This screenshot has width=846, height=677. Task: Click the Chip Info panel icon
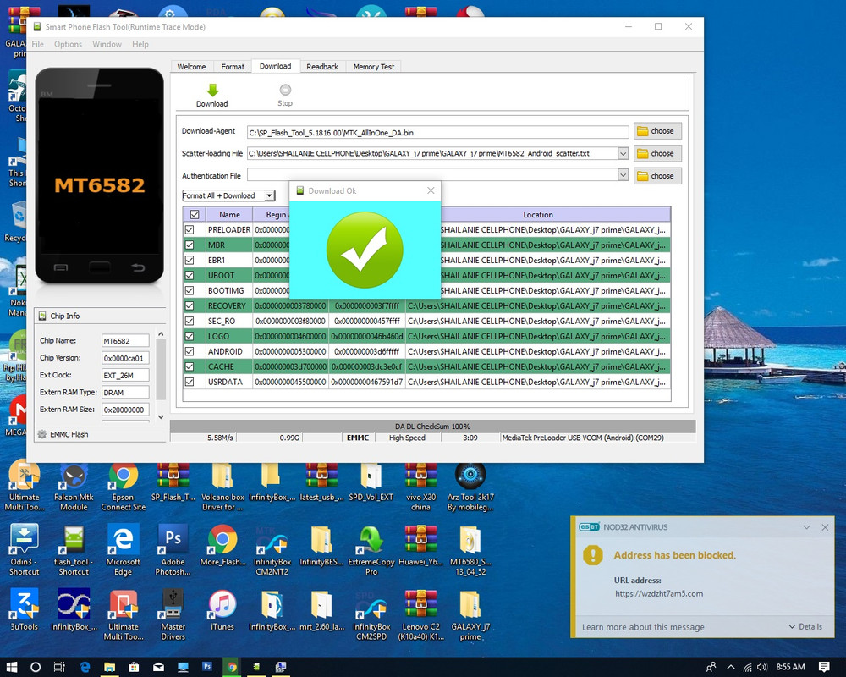(42, 316)
